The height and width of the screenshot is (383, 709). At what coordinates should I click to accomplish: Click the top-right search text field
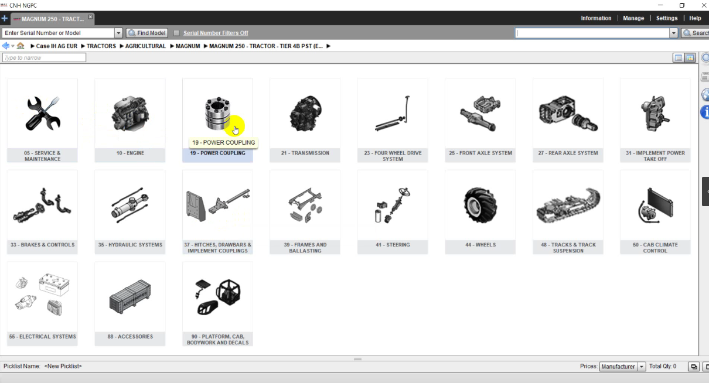coord(592,33)
